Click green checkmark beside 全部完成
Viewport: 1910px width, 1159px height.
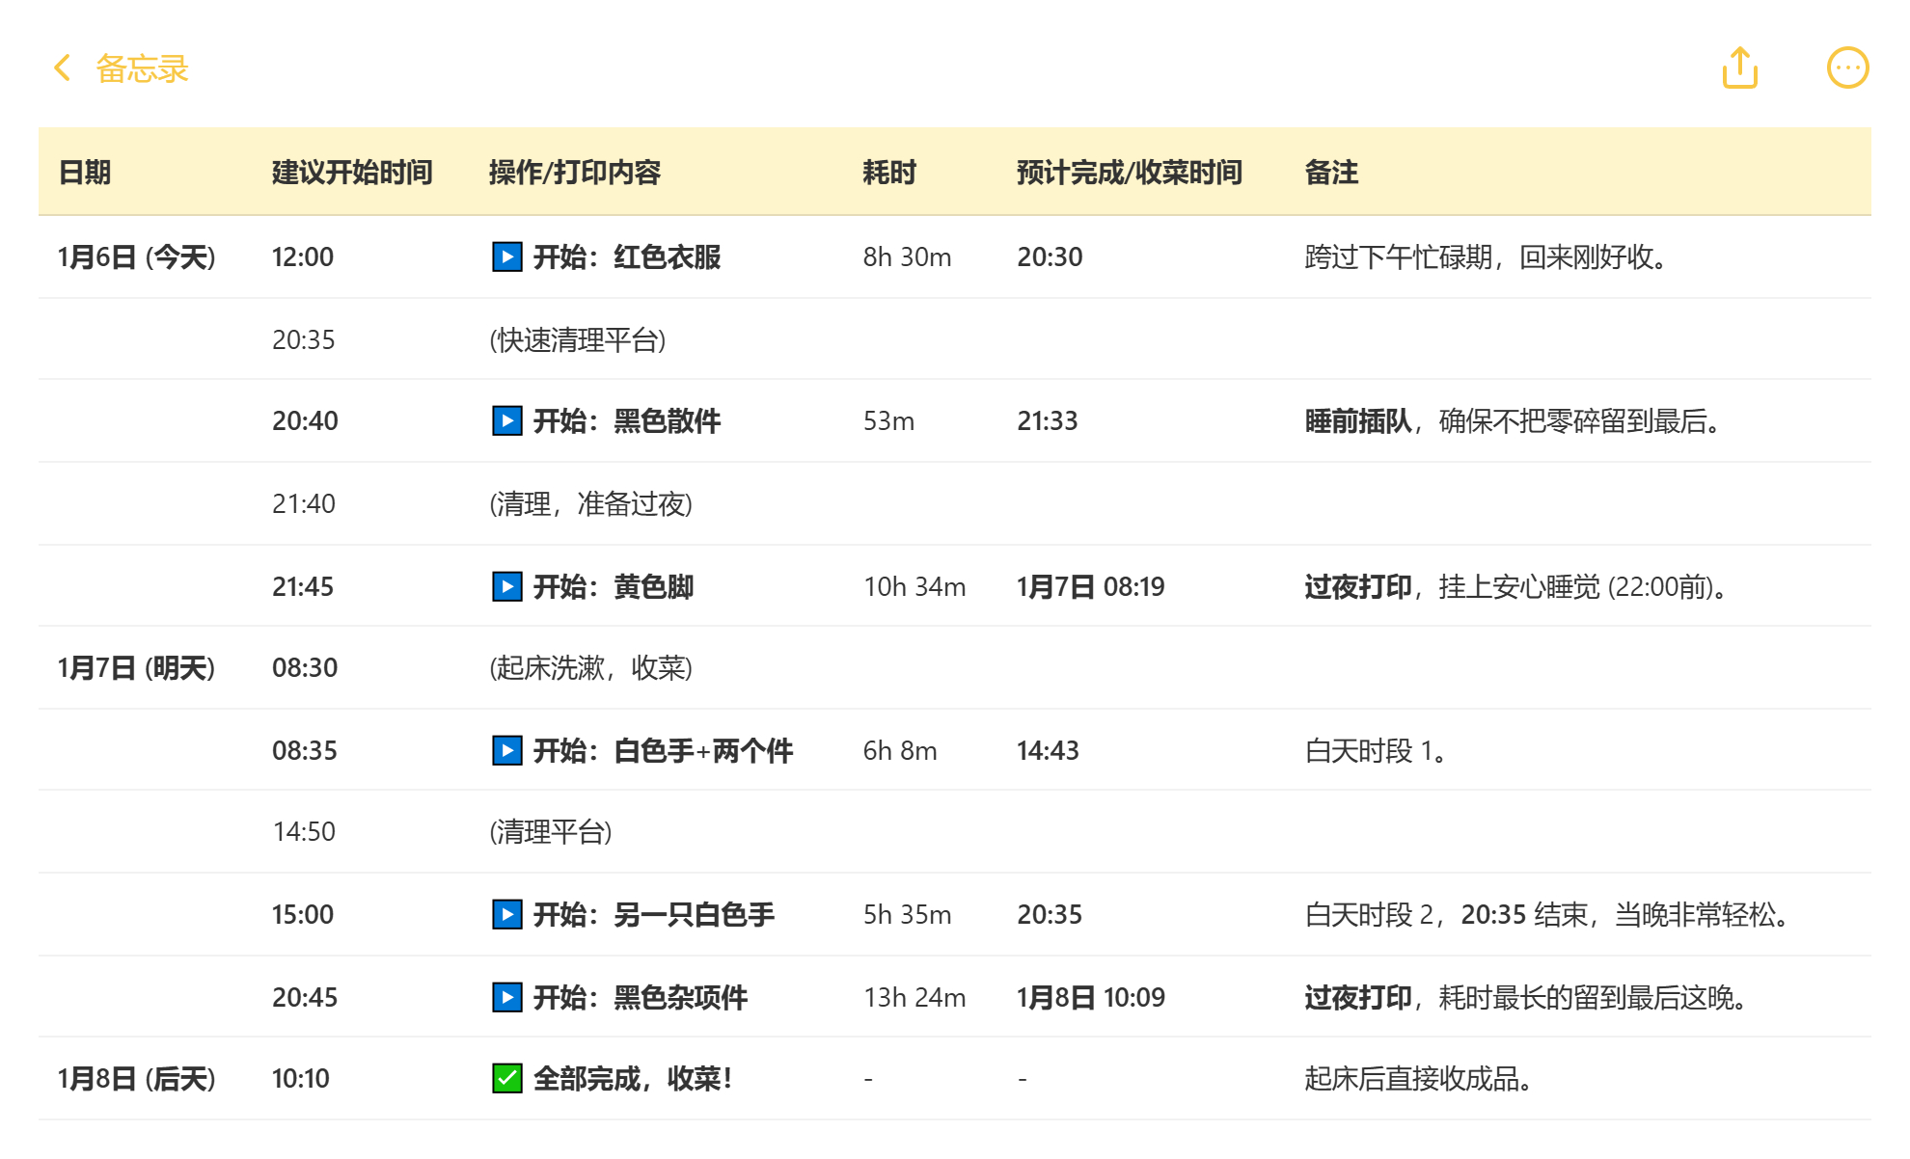tap(506, 1078)
